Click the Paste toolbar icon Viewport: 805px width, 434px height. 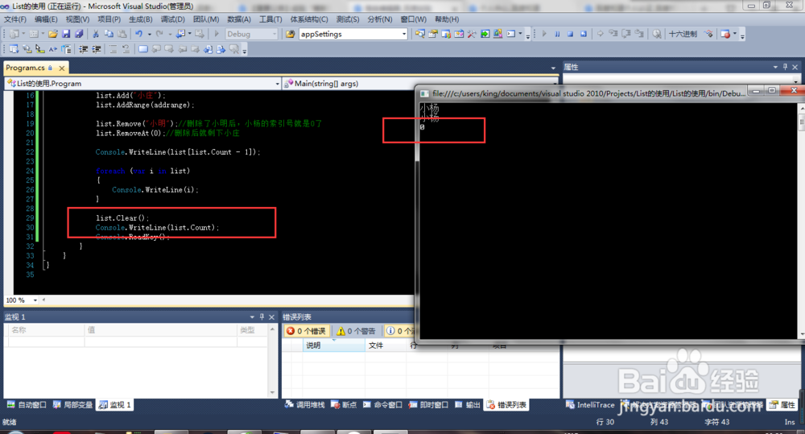122,34
